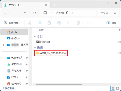
Task: Focus the ダウンロードの検索 search box
Action: 108,13
